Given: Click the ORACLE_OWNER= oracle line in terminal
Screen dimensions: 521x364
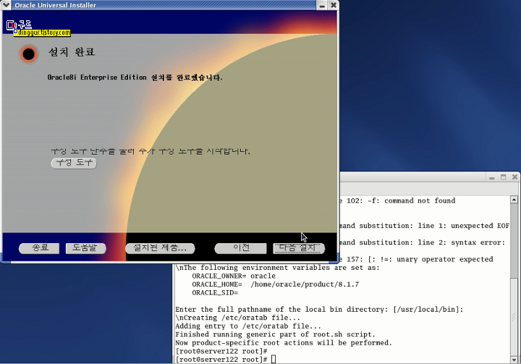Looking at the screenshot, I should (234, 276).
